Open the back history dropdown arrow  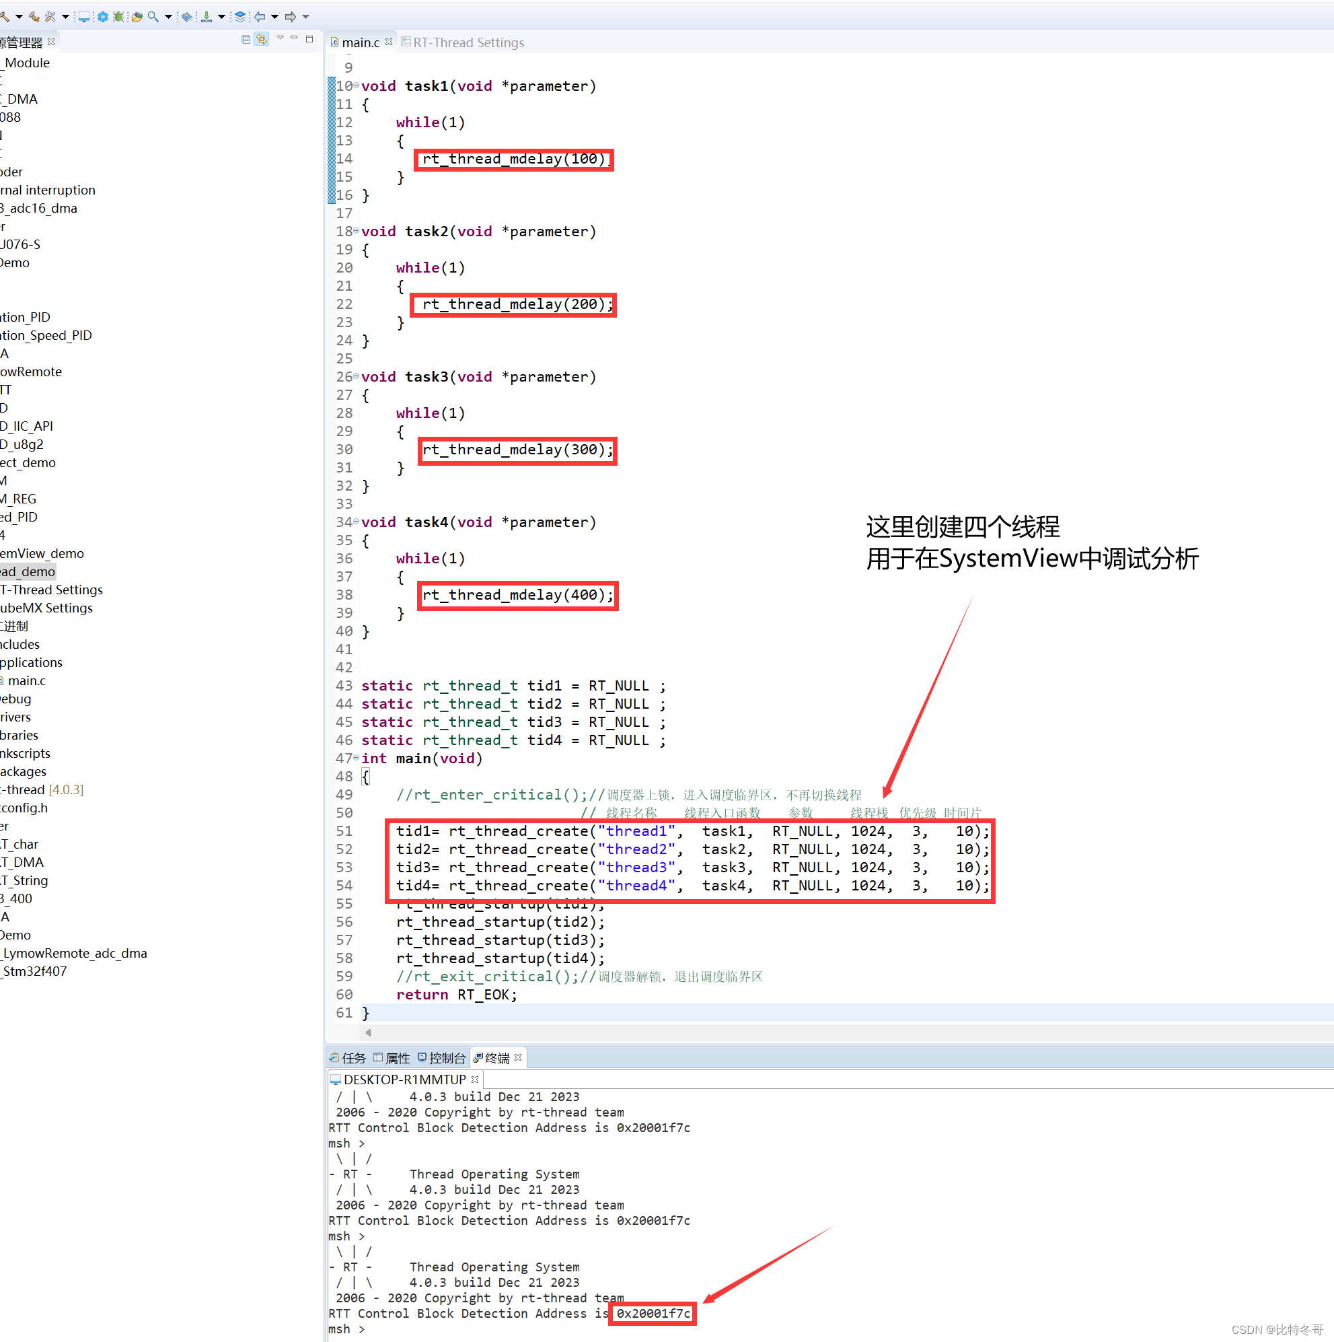coord(275,17)
